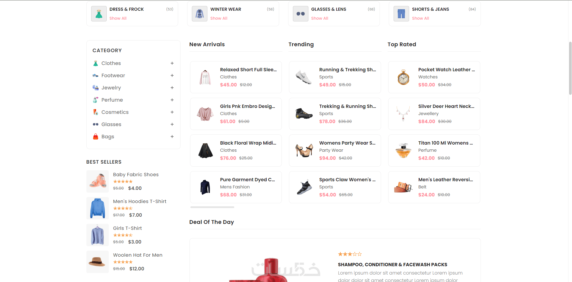The width and height of the screenshot is (572, 282).
Task: Click Show All under Shorts & Jeans
Action: click(420, 18)
